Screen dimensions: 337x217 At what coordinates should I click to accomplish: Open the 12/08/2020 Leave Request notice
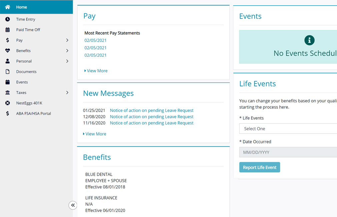(152, 117)
